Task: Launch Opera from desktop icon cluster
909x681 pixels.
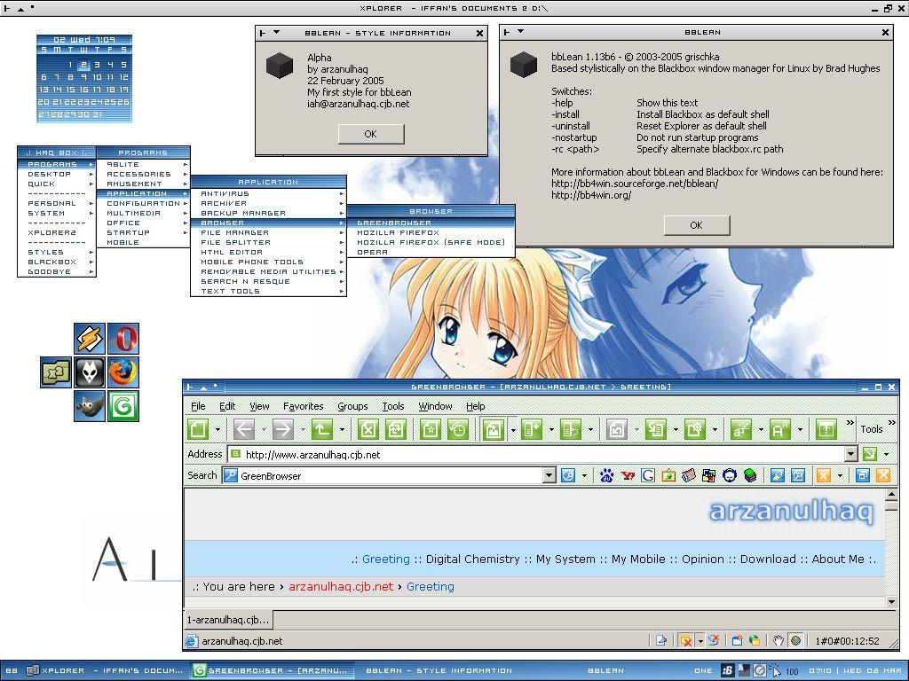Action: click(123, 339)
